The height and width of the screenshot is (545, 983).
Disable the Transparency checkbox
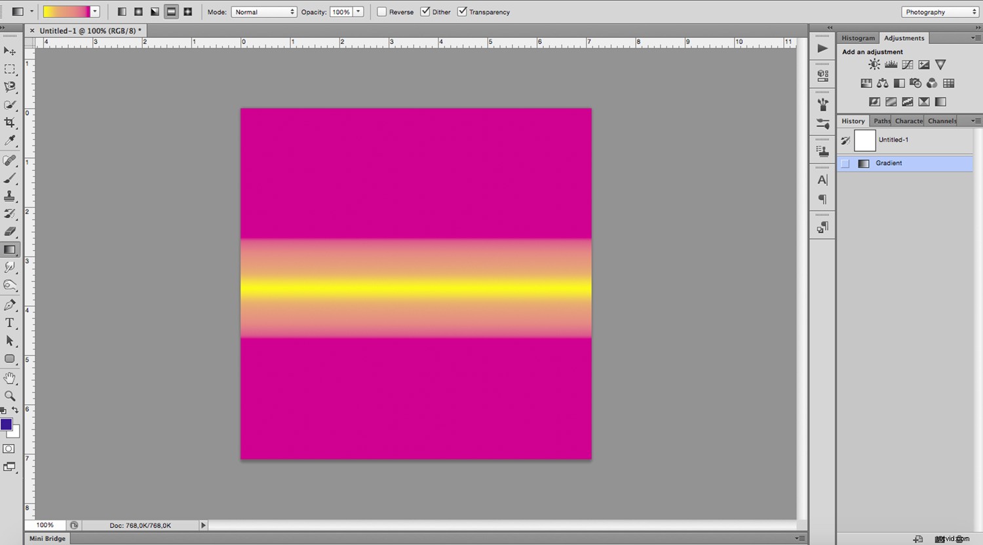(x=462, y=11)
